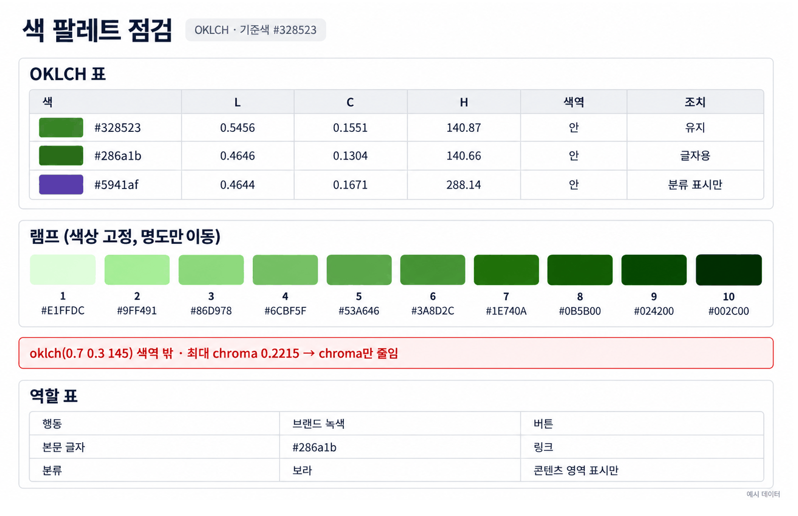798x516 pixels.
Task: Click the '유지' action cell
Action: 695,128
